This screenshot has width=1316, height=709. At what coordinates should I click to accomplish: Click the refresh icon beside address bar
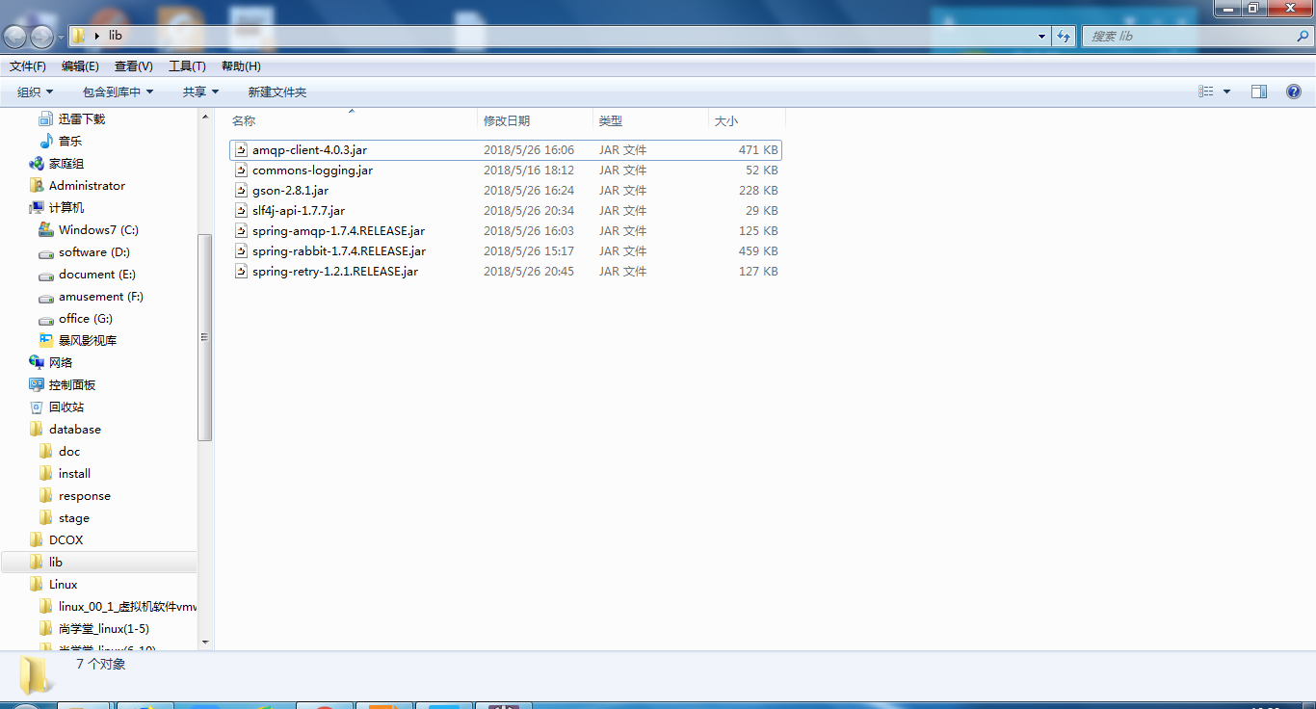(1064, 36)
